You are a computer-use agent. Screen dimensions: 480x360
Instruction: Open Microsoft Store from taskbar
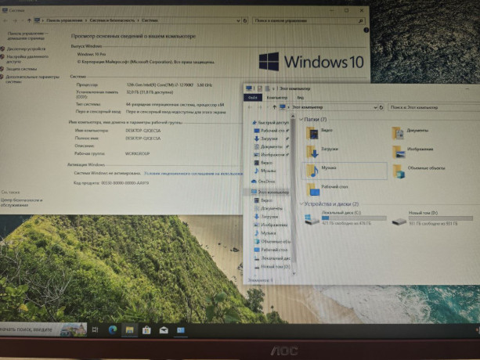[146, 330]
